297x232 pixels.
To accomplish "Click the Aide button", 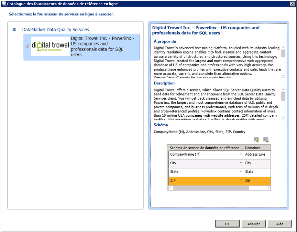I will tap(280, 224).
